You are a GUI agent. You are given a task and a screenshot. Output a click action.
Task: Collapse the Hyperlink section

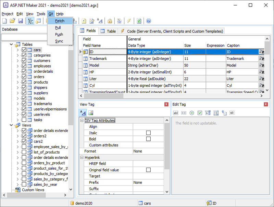pyautogui.click(x=82, y=157)
